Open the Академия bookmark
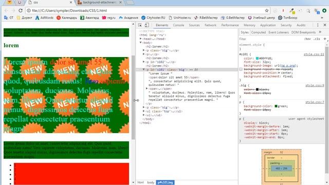 [129, 18]
